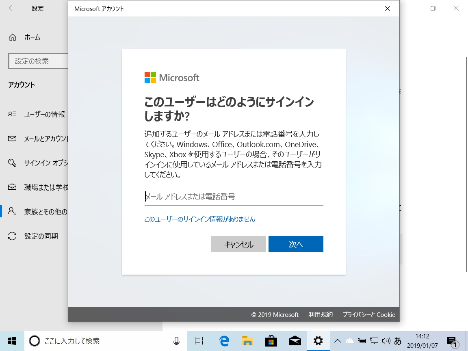Click the 次へ button
Viewport: 468px width, 351px height.
pyautogui.click(x=296, y=244)
